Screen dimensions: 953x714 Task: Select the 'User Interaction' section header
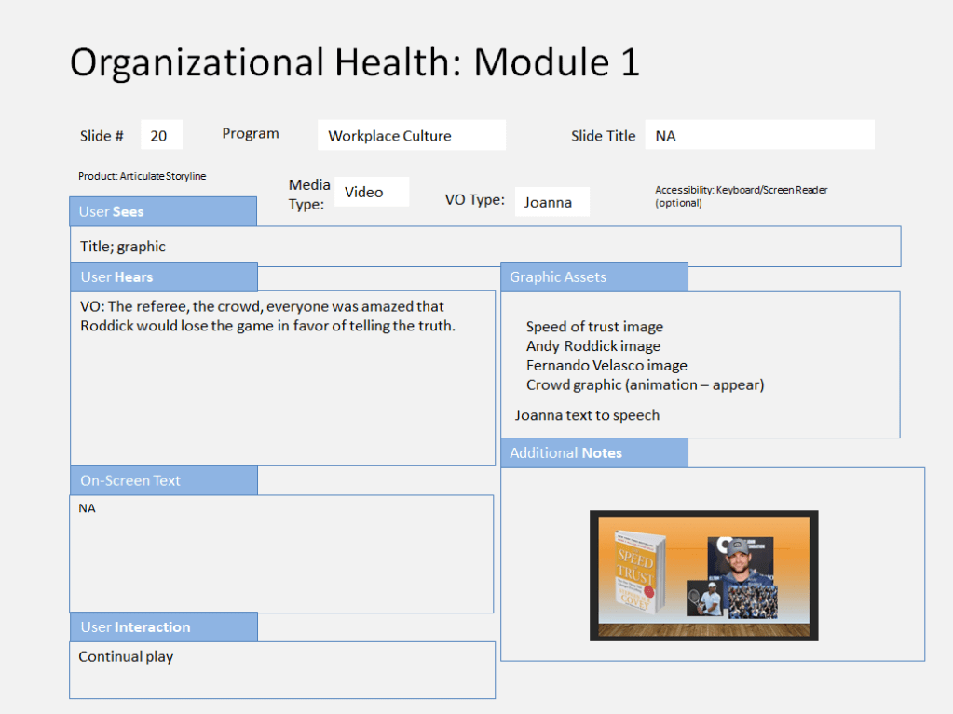coord(163,626)
